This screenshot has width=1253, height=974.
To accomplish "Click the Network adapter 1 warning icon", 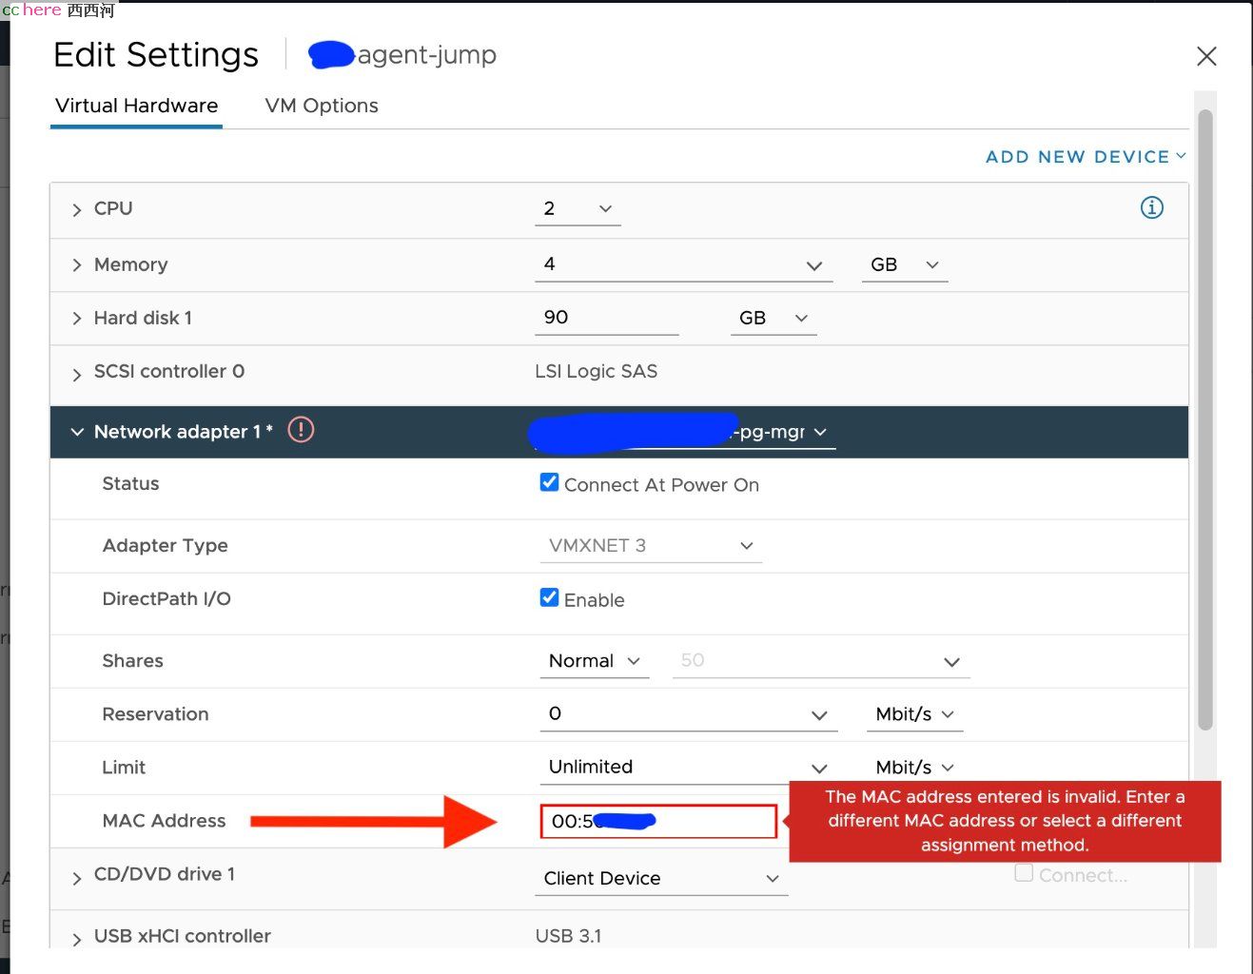I will (301, 430).
